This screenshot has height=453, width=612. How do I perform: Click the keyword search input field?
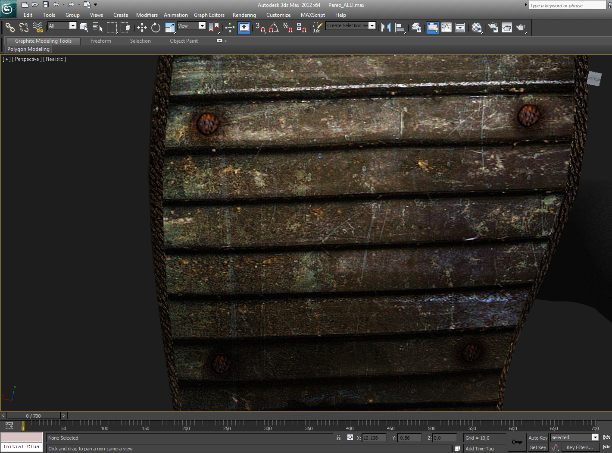tap(567, 6)
